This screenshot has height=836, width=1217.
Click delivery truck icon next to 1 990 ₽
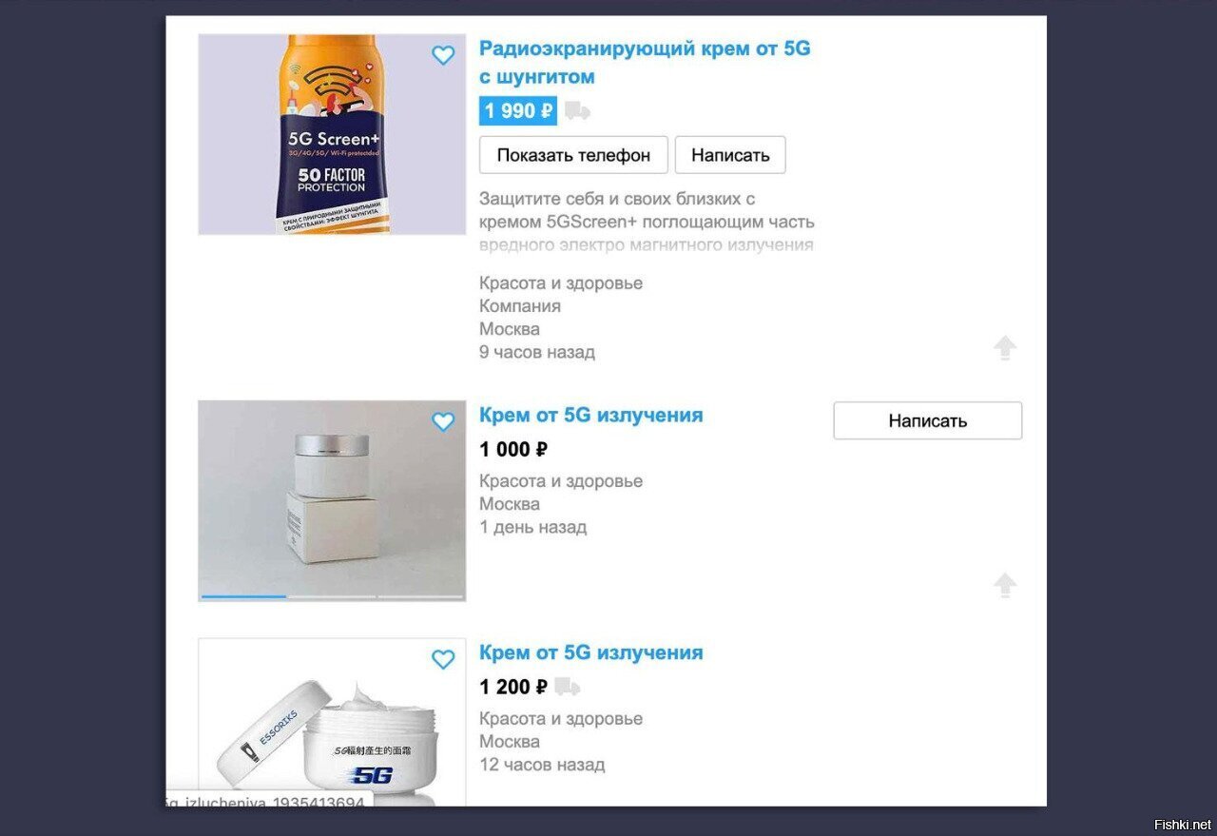pyautogui.click(x=577, y=111)
